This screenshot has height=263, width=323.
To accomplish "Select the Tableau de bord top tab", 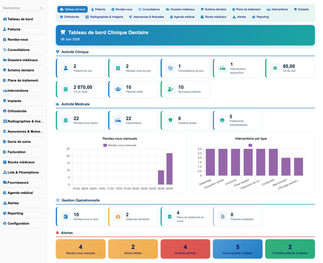I will click(x=72, y=9).
